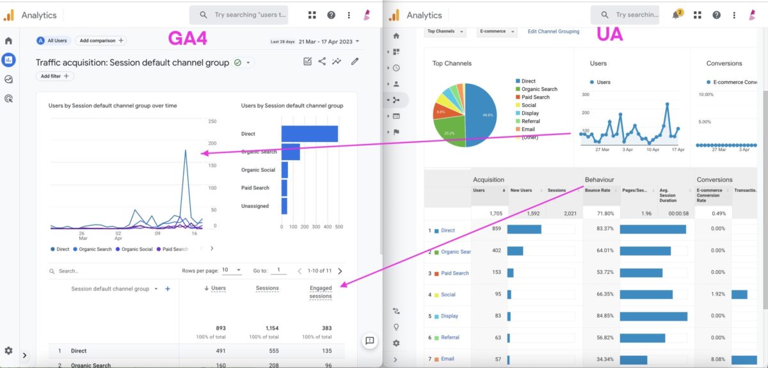Click the Add comparison button
The image size is (768, 368).
coord(101,40)
